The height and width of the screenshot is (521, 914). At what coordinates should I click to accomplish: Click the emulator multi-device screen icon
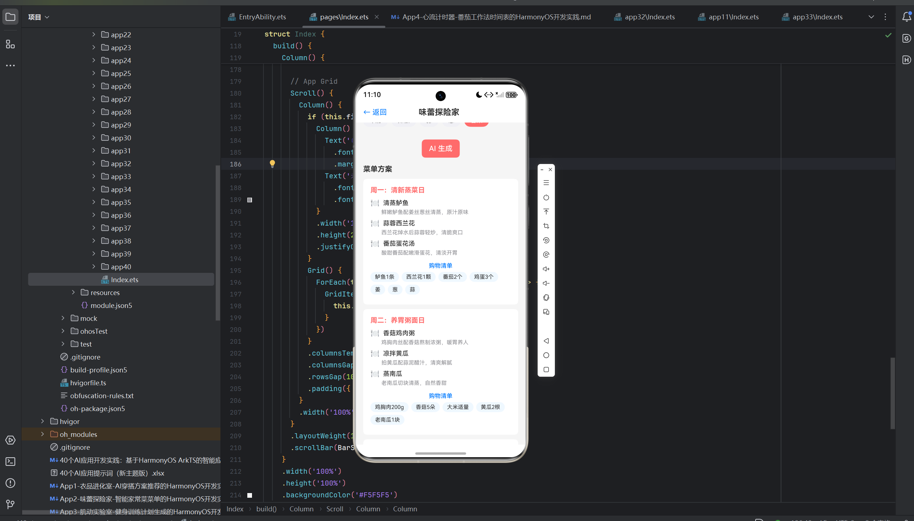click(x=546, y=312)
